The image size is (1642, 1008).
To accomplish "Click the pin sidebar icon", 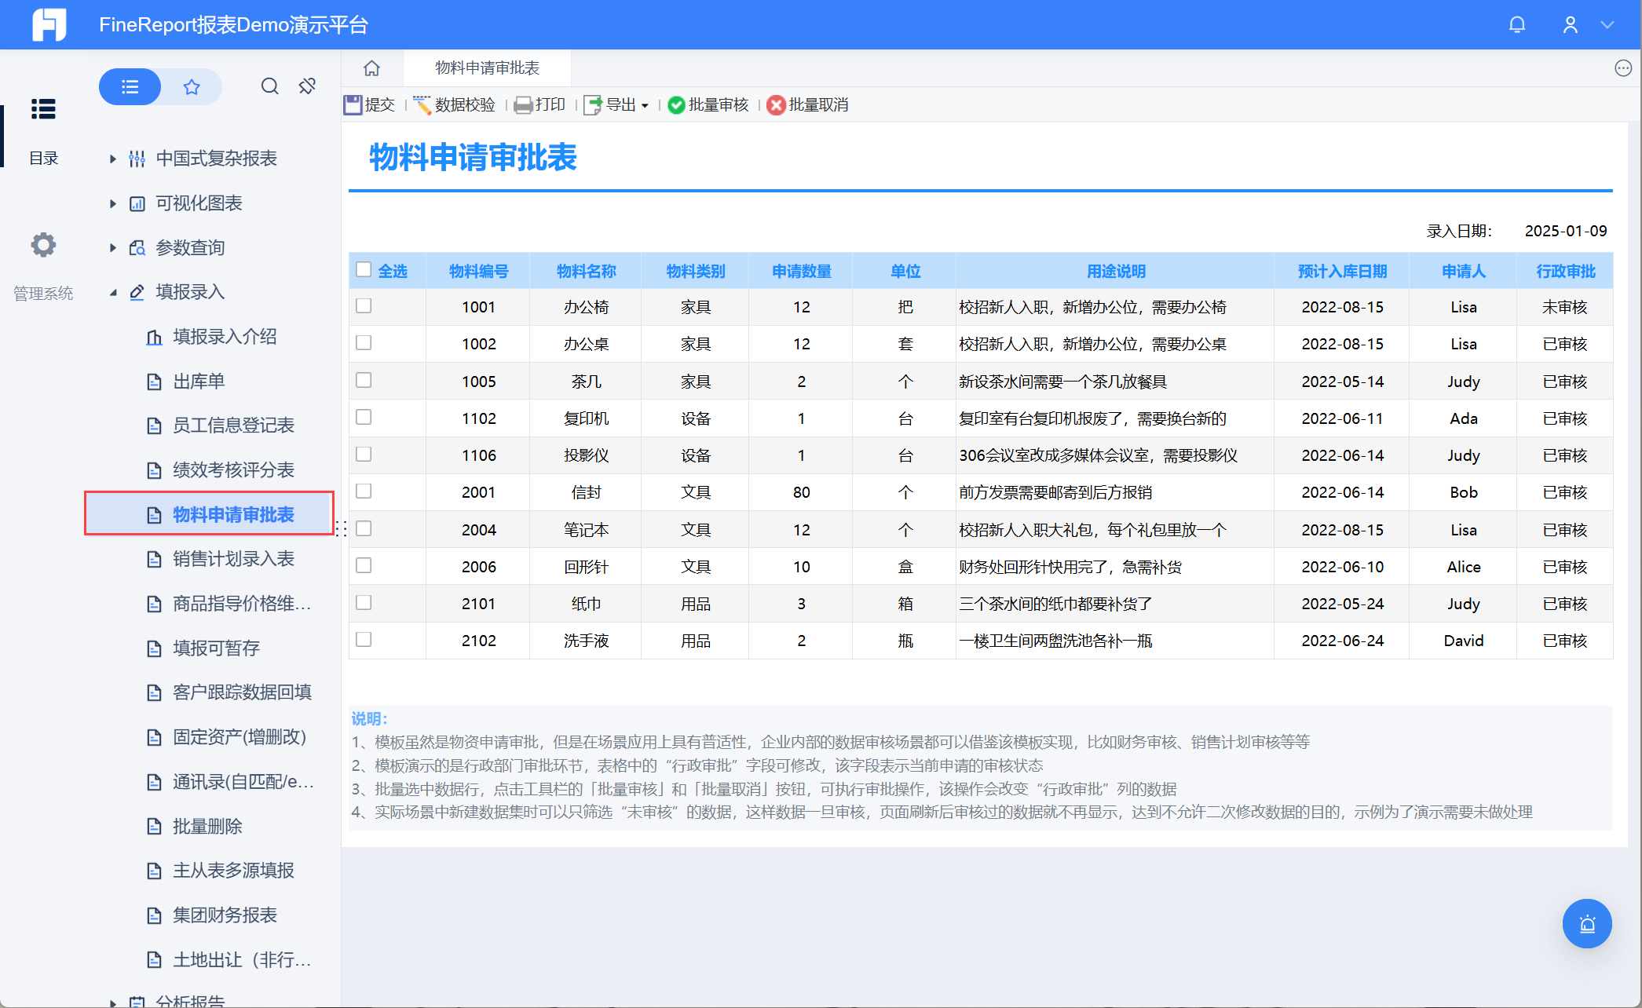I will [x=307, y=86].
